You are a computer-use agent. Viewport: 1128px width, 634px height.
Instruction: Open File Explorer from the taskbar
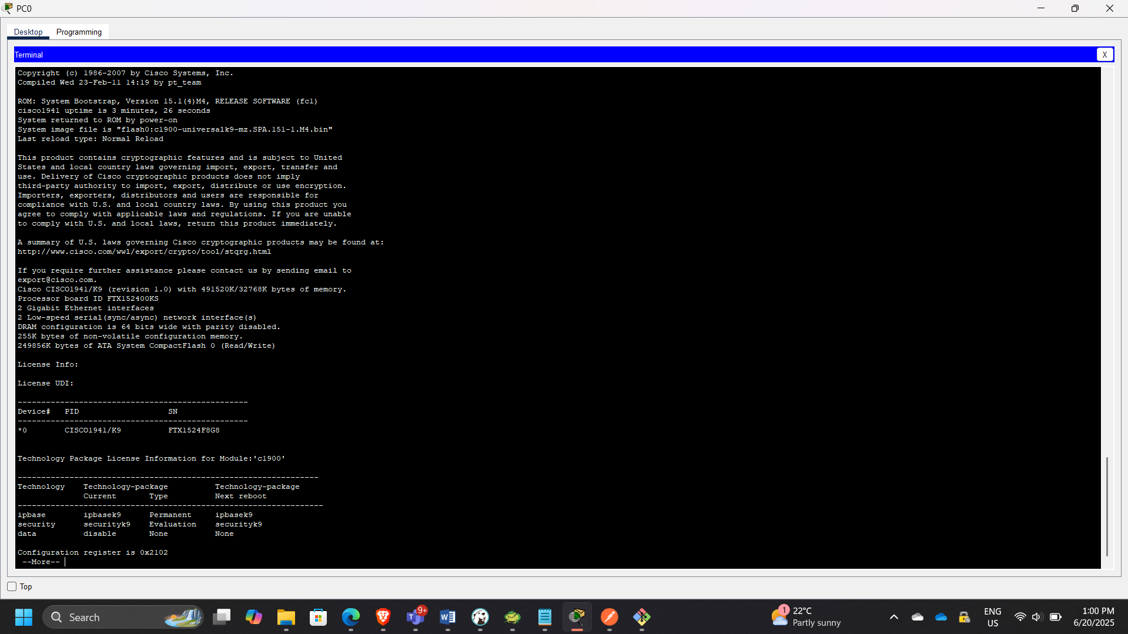point(286,617)
